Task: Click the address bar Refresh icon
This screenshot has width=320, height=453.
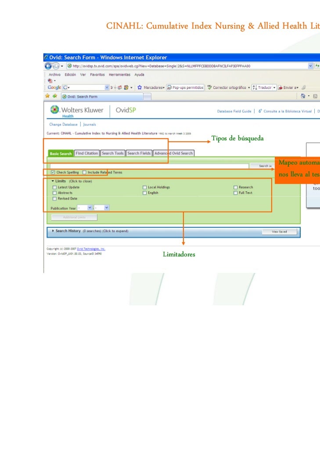Action: click(x=317, y=66)
